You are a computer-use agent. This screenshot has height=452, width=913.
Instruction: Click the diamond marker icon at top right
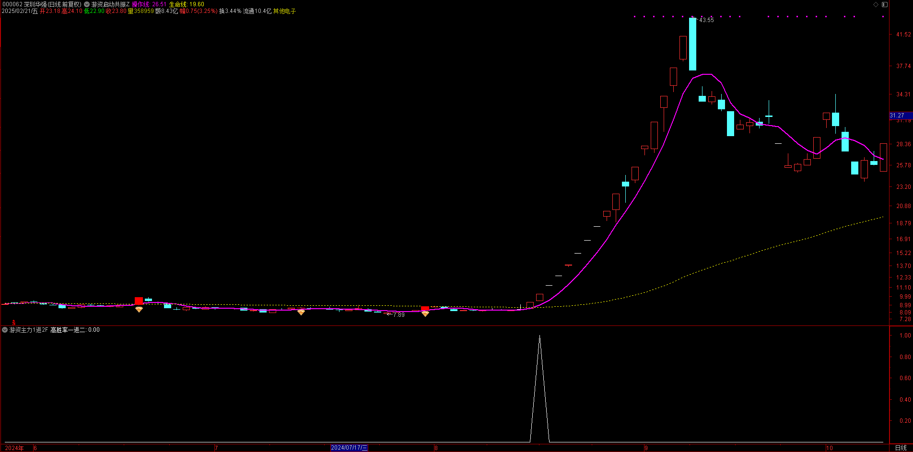click(876, 4)
